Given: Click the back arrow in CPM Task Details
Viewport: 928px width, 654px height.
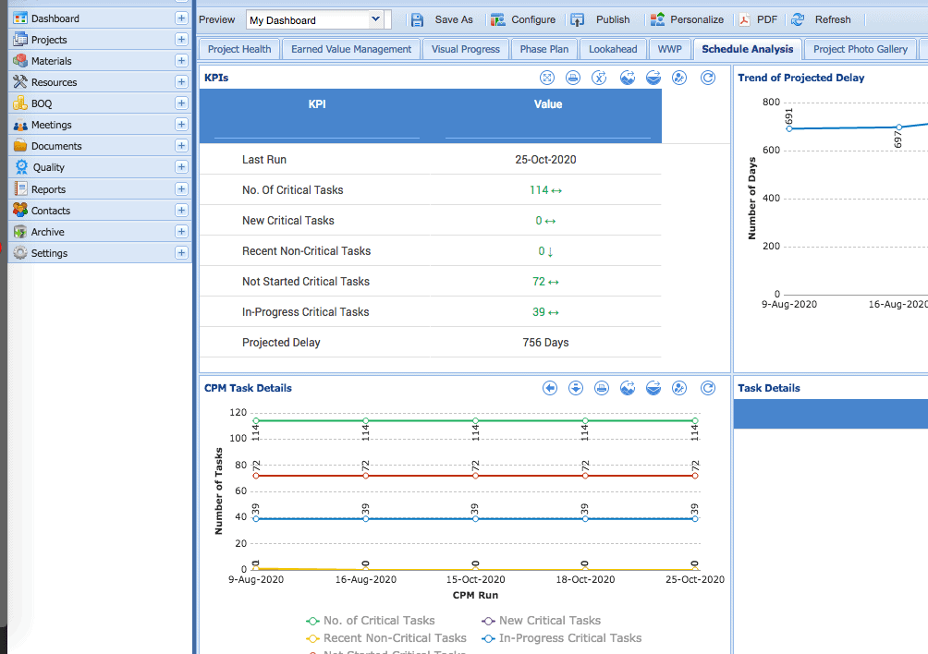Looking at the screenshot, I should pyautogui.click(x=550, y=389).
